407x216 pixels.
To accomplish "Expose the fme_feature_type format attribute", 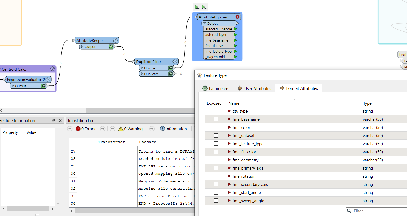I will click(x=216, y=144).
